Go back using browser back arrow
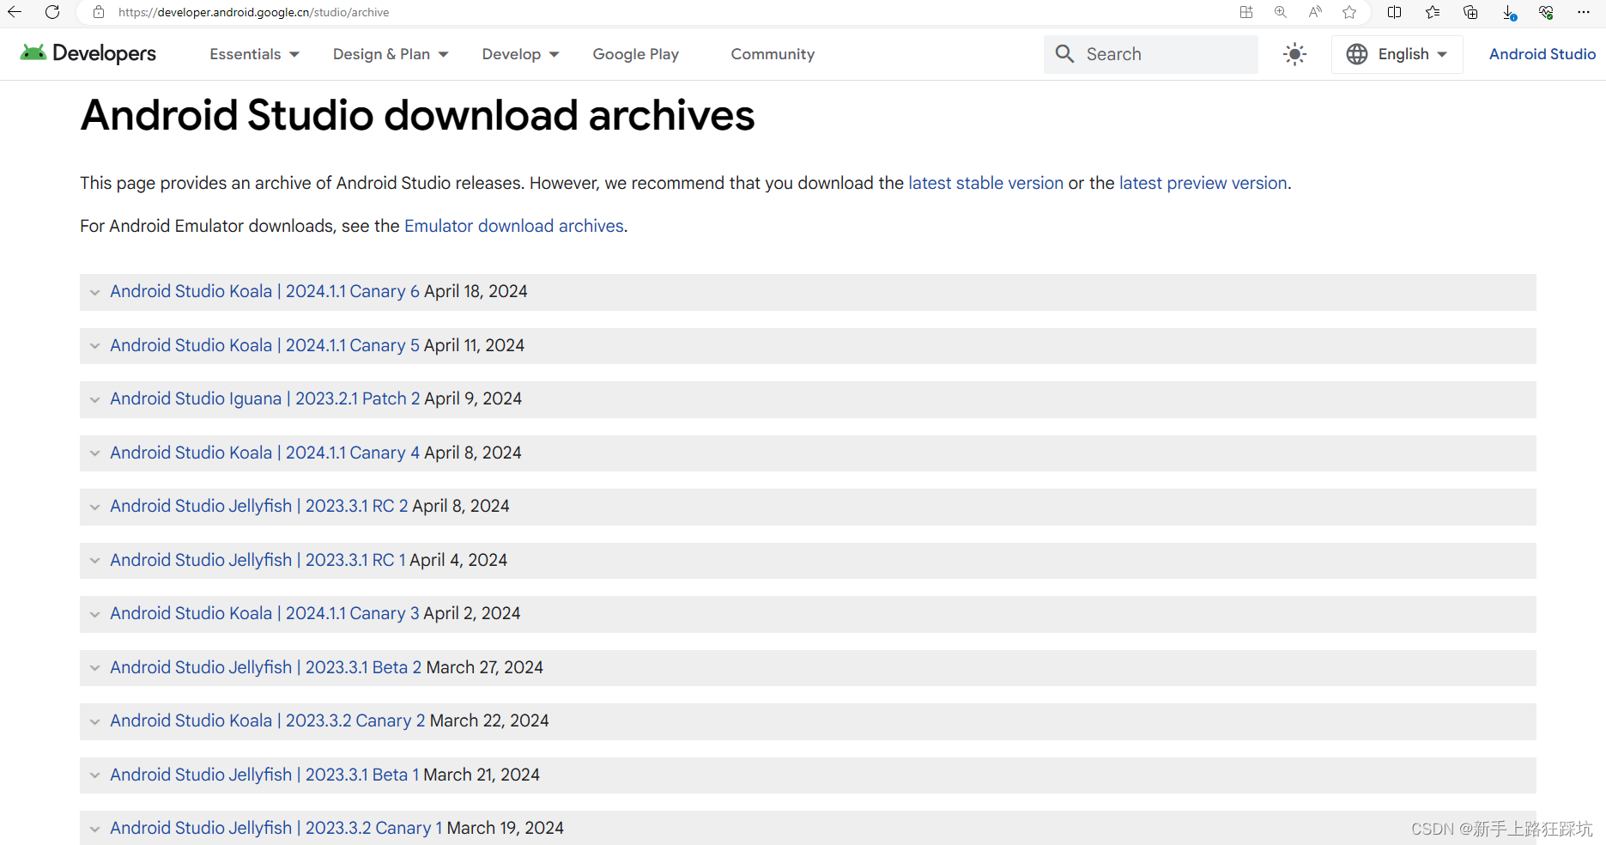 (x=15, y=12)
